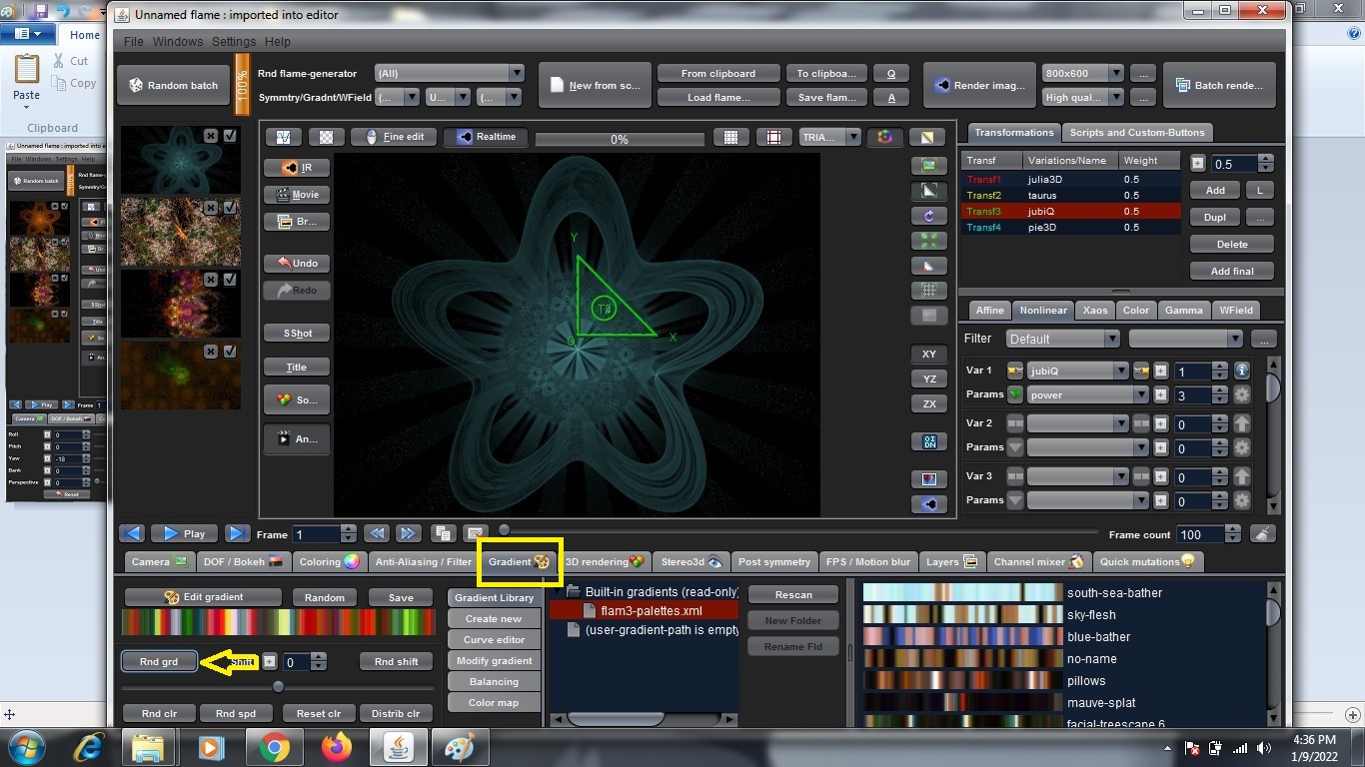Open the Filter Default dropdown

1063,339
